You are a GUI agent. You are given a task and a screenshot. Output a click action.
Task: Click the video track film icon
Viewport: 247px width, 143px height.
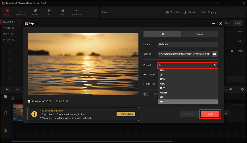6,113
